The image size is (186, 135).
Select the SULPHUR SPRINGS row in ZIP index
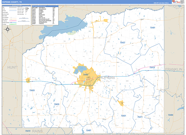tap(44, 21)
